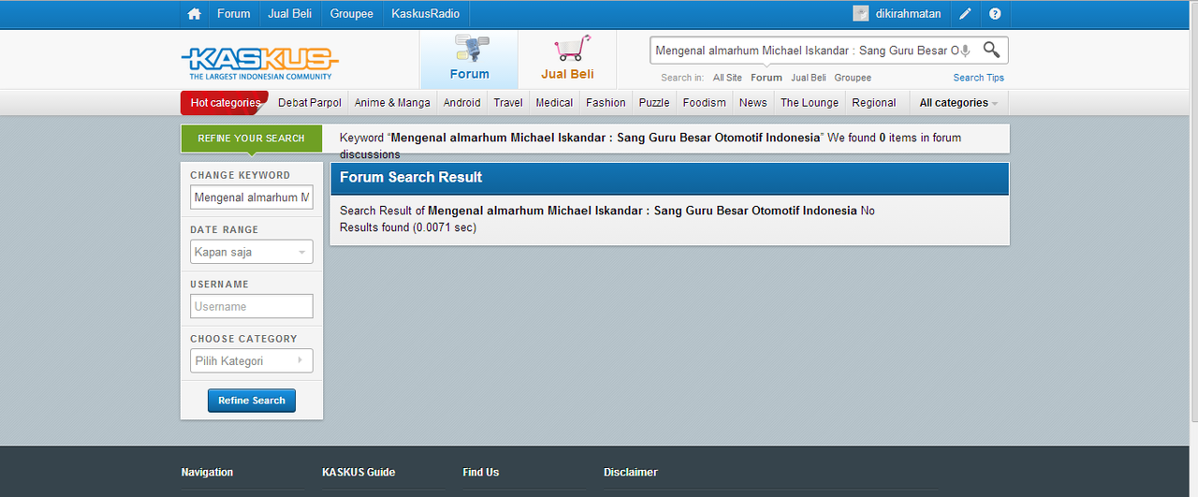Open the Android category
Image resolution: width=1198 pixels, height=497 pixels.
click(462, 103)
